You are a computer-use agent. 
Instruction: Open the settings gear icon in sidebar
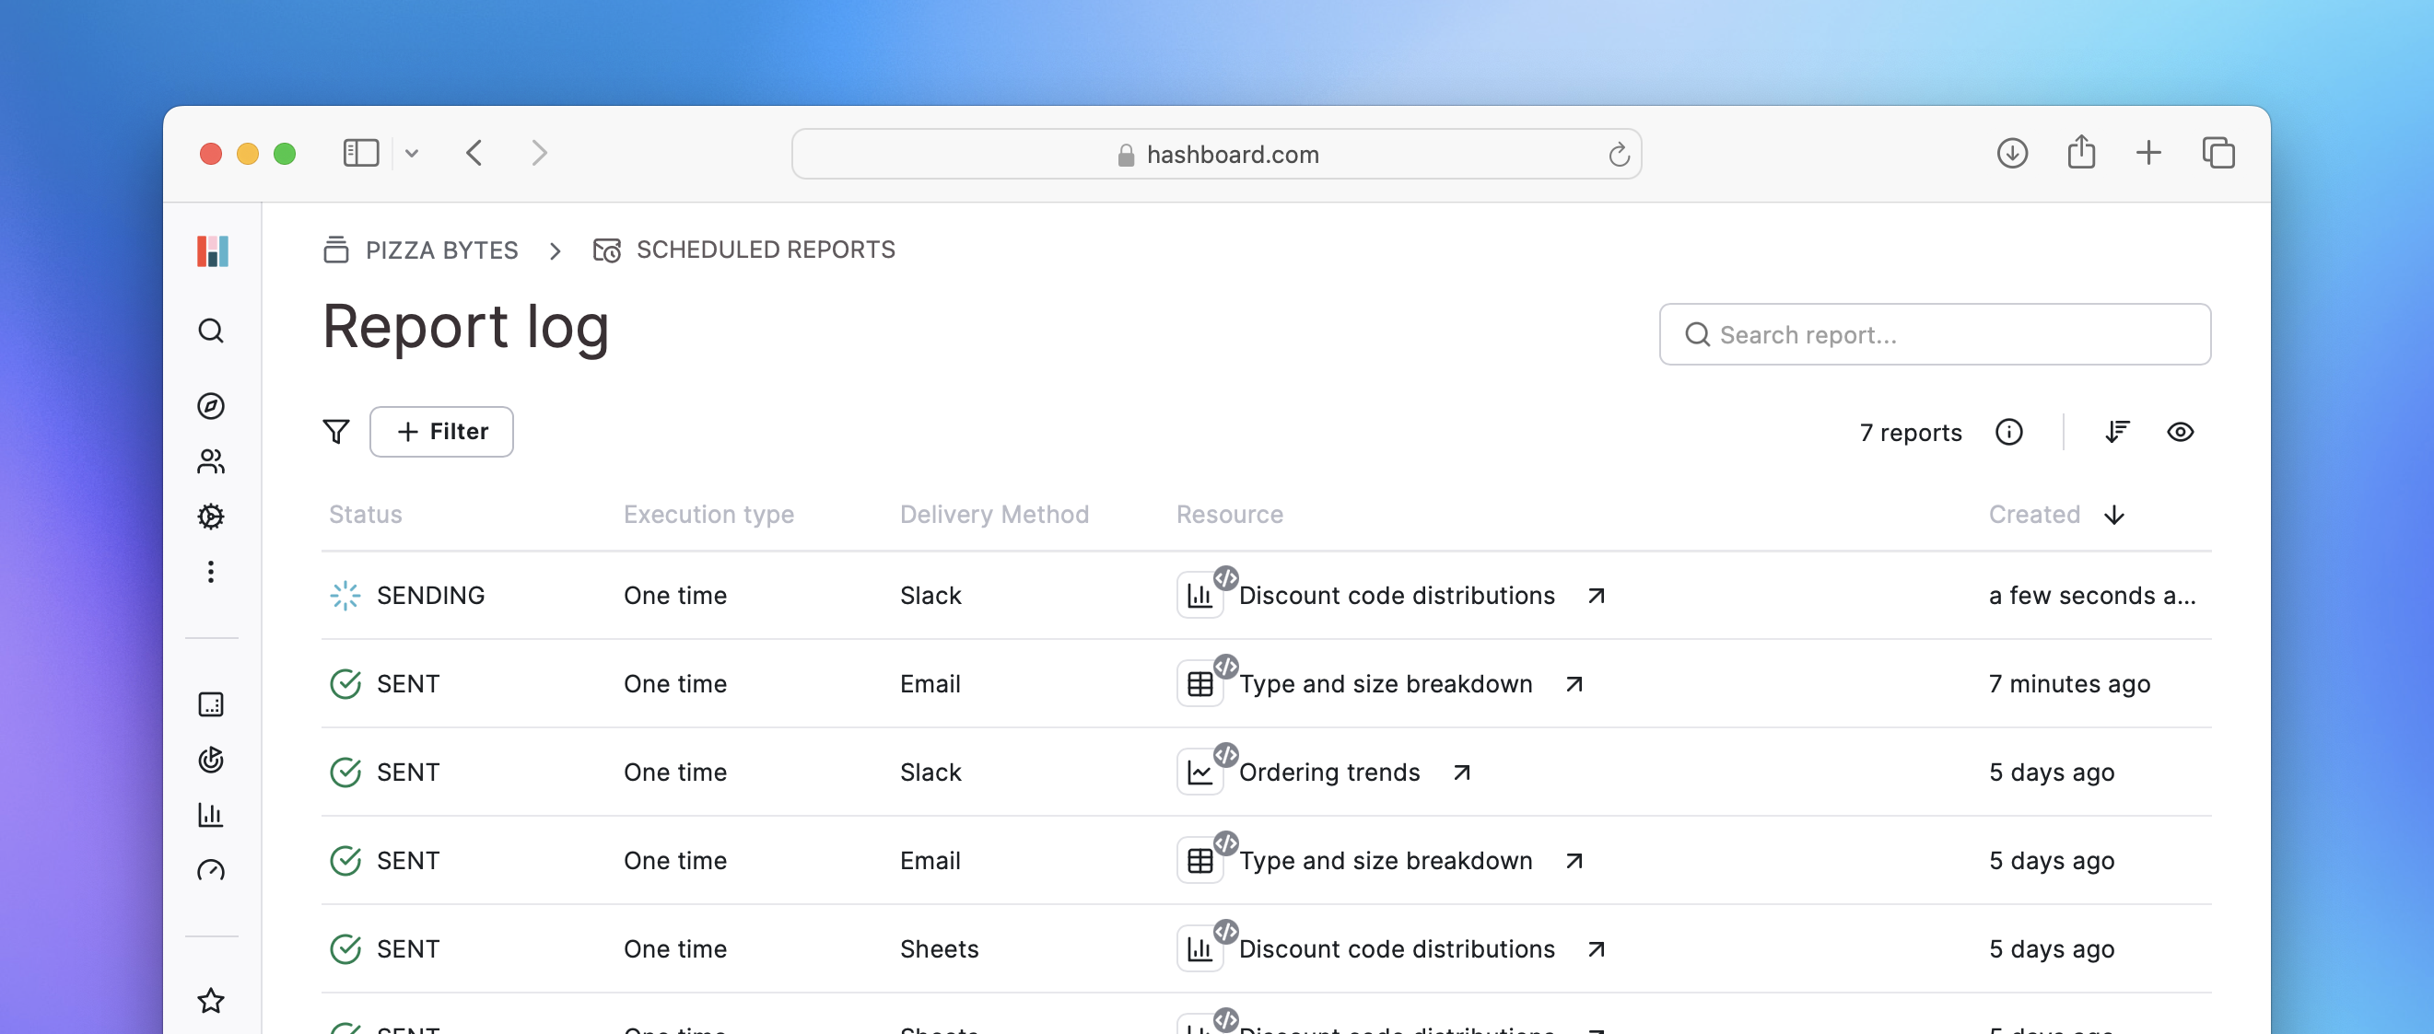pos(211,517)
